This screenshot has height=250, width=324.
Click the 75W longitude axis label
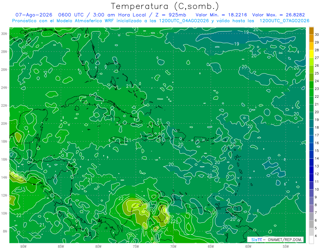coord(136,246)
